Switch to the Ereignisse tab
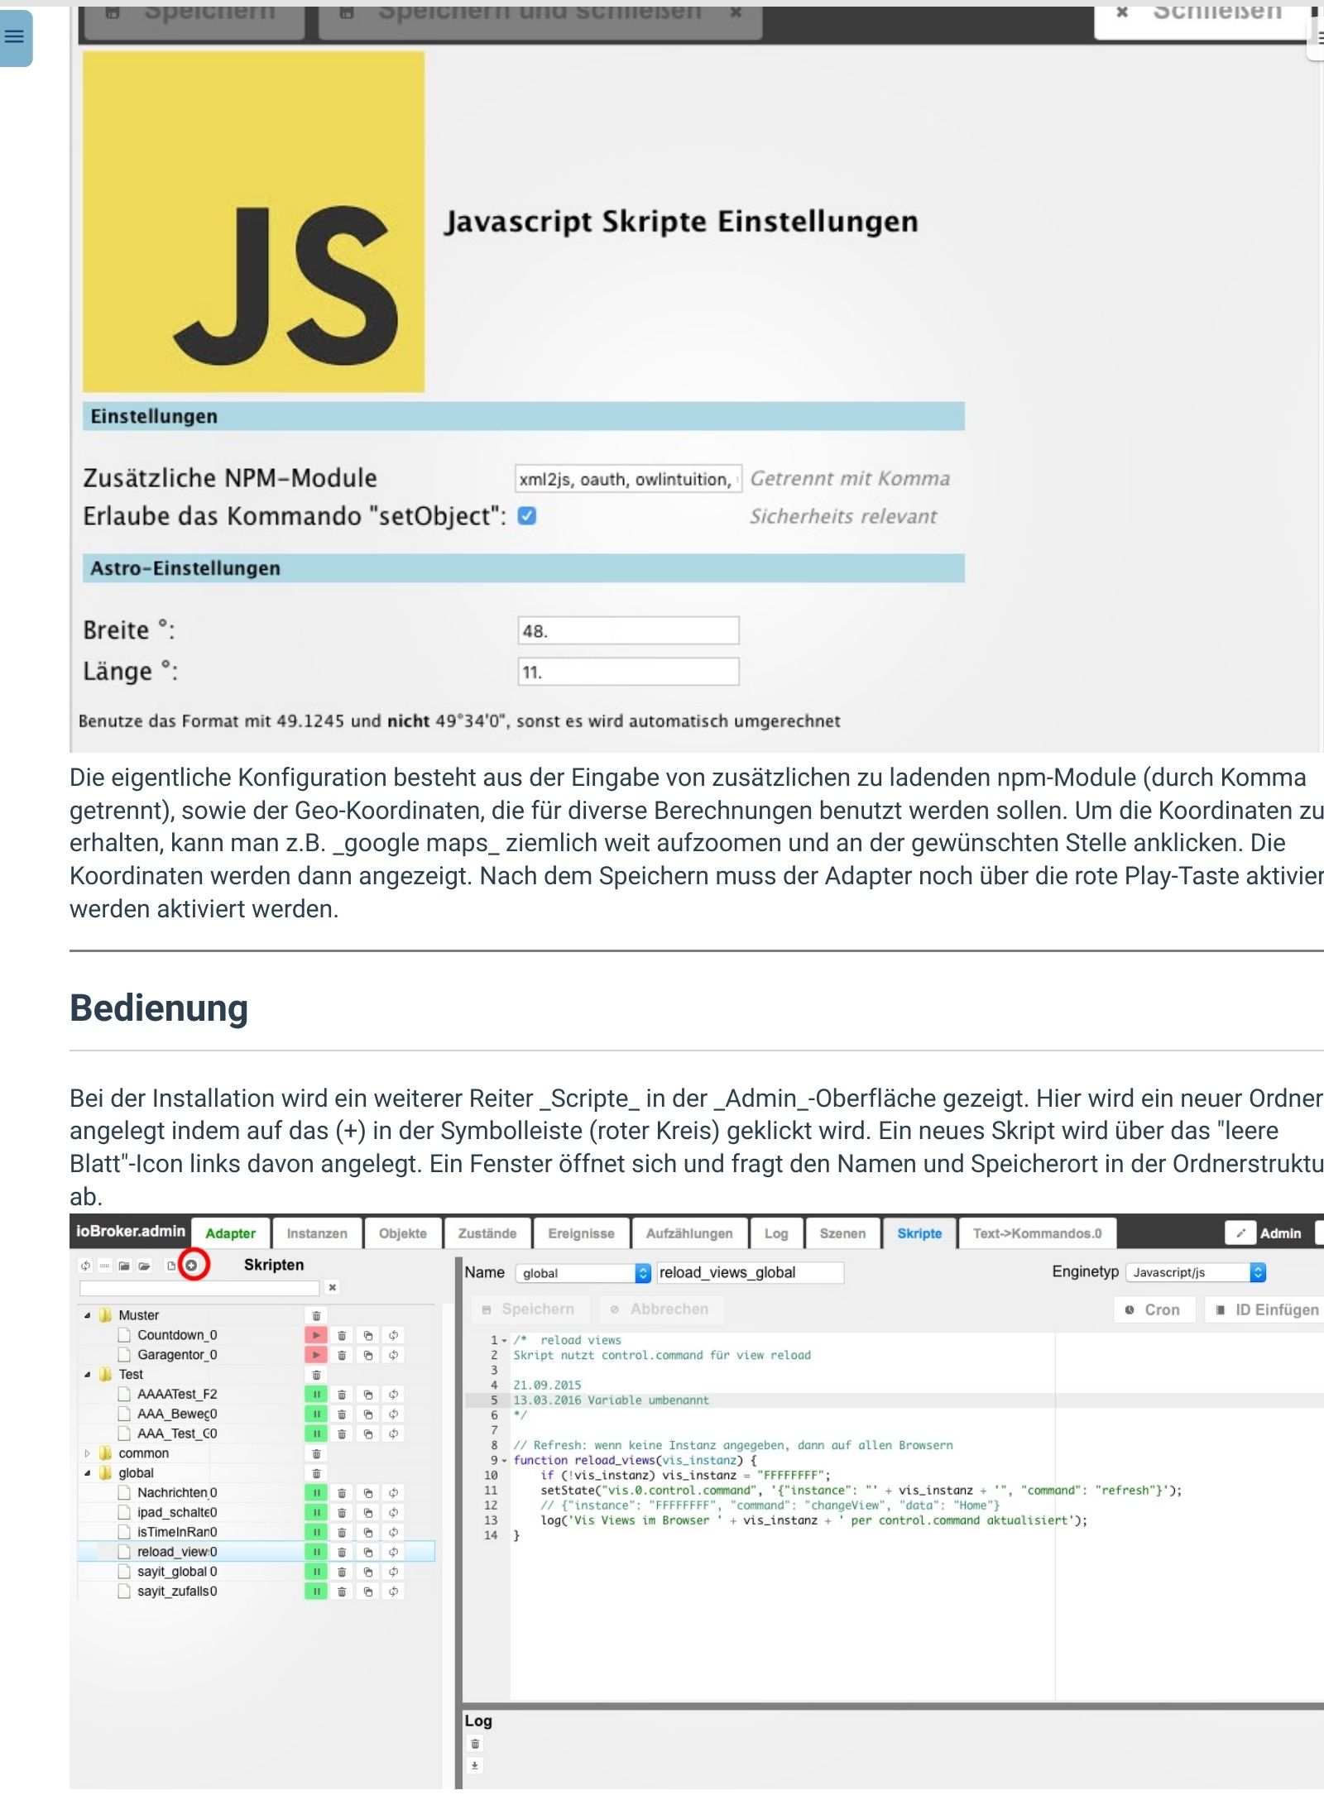 [581, 1234]
